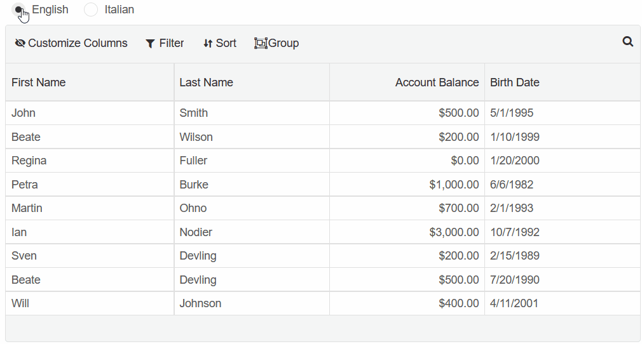Select the 4/11/2001 birth date cell

coord(563,303)
